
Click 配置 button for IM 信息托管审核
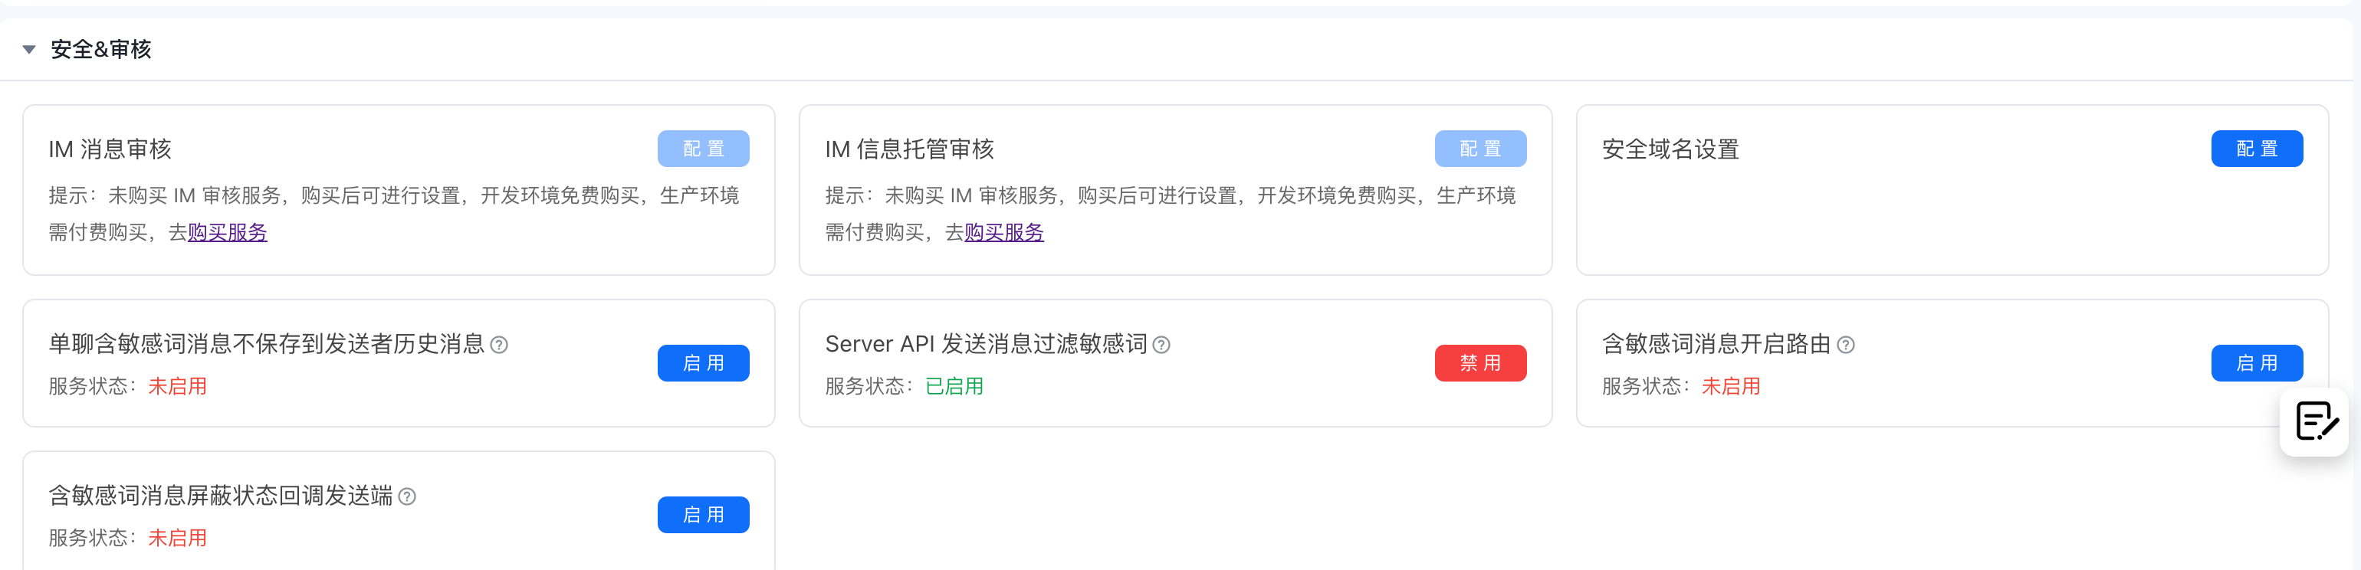[x=1479, y=149]
